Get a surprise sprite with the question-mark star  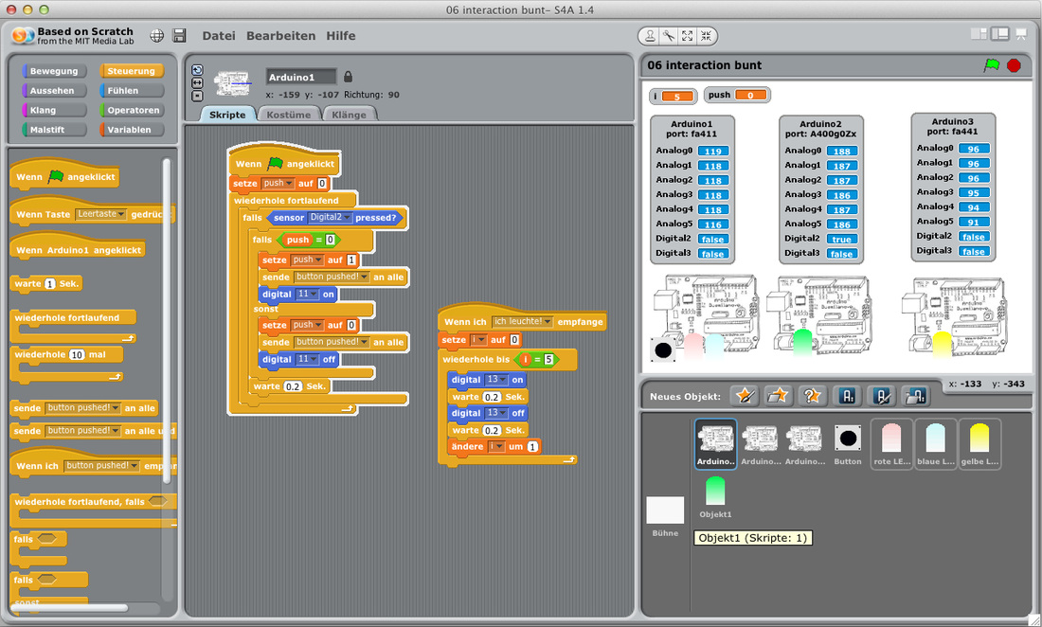tap(812, 396)
